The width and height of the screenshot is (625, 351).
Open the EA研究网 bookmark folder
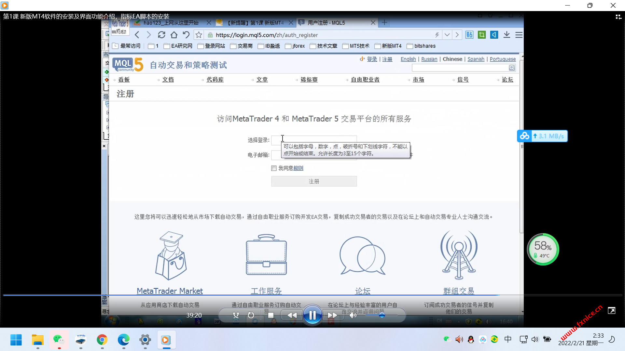coord(178,46)
